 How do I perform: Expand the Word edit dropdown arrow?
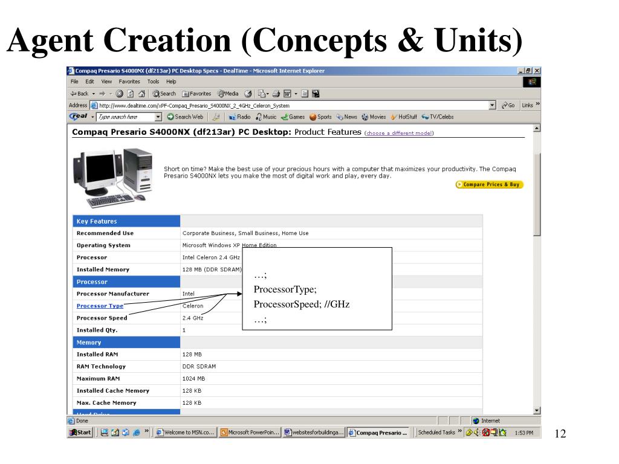pyautogui.click(x=296, y=94)
